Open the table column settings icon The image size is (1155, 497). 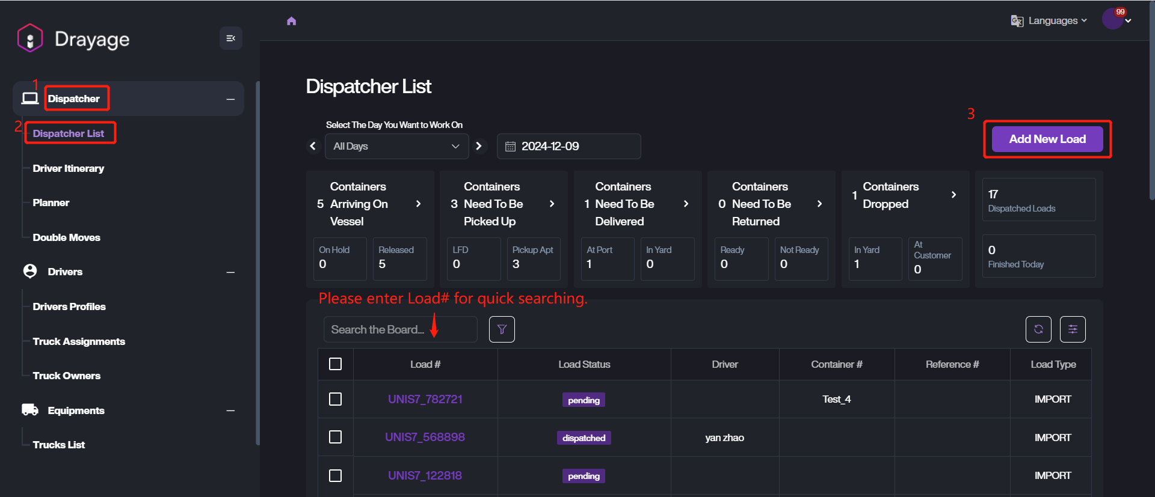click(1073, 329)
